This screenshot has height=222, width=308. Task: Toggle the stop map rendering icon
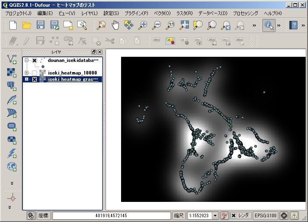224,216
